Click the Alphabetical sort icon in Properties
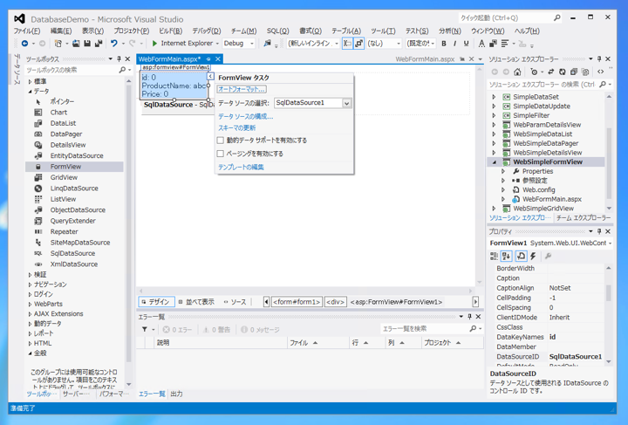The height and width of the screenshot is (425, 628). (x=506, y=256)
